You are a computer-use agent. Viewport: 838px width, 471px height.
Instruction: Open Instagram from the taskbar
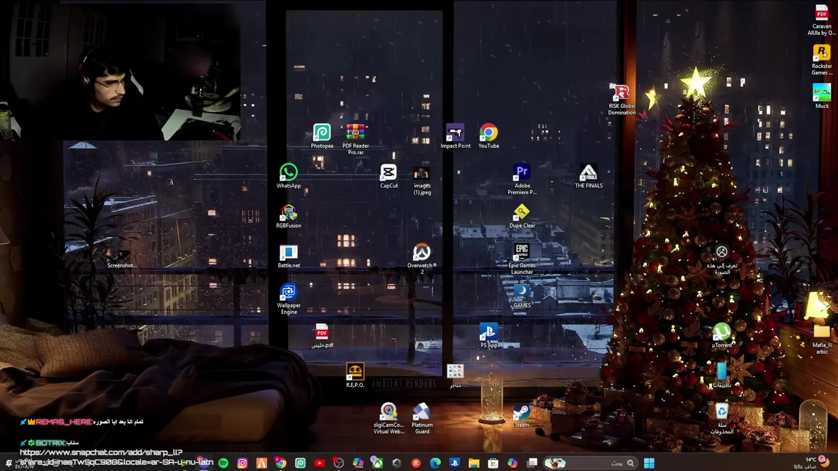click(242, 463)
